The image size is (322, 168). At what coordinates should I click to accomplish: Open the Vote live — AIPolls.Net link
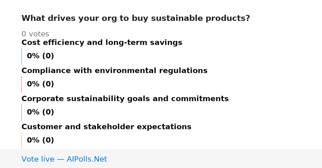click(x=64, y=159)
